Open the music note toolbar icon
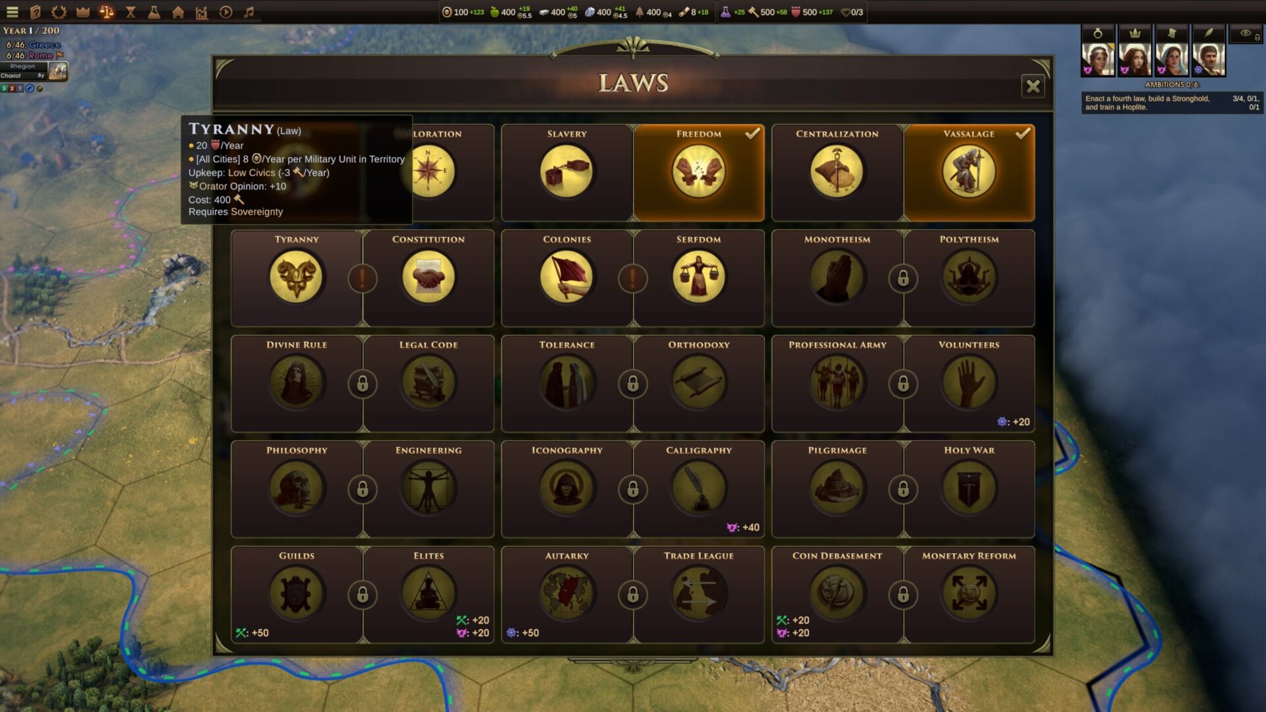 (x=249, y=12)
